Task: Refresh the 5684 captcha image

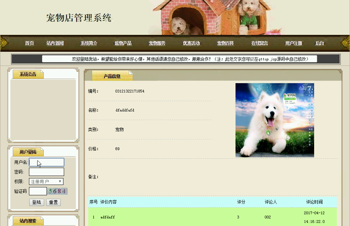Action: click(x=58, y=191)
